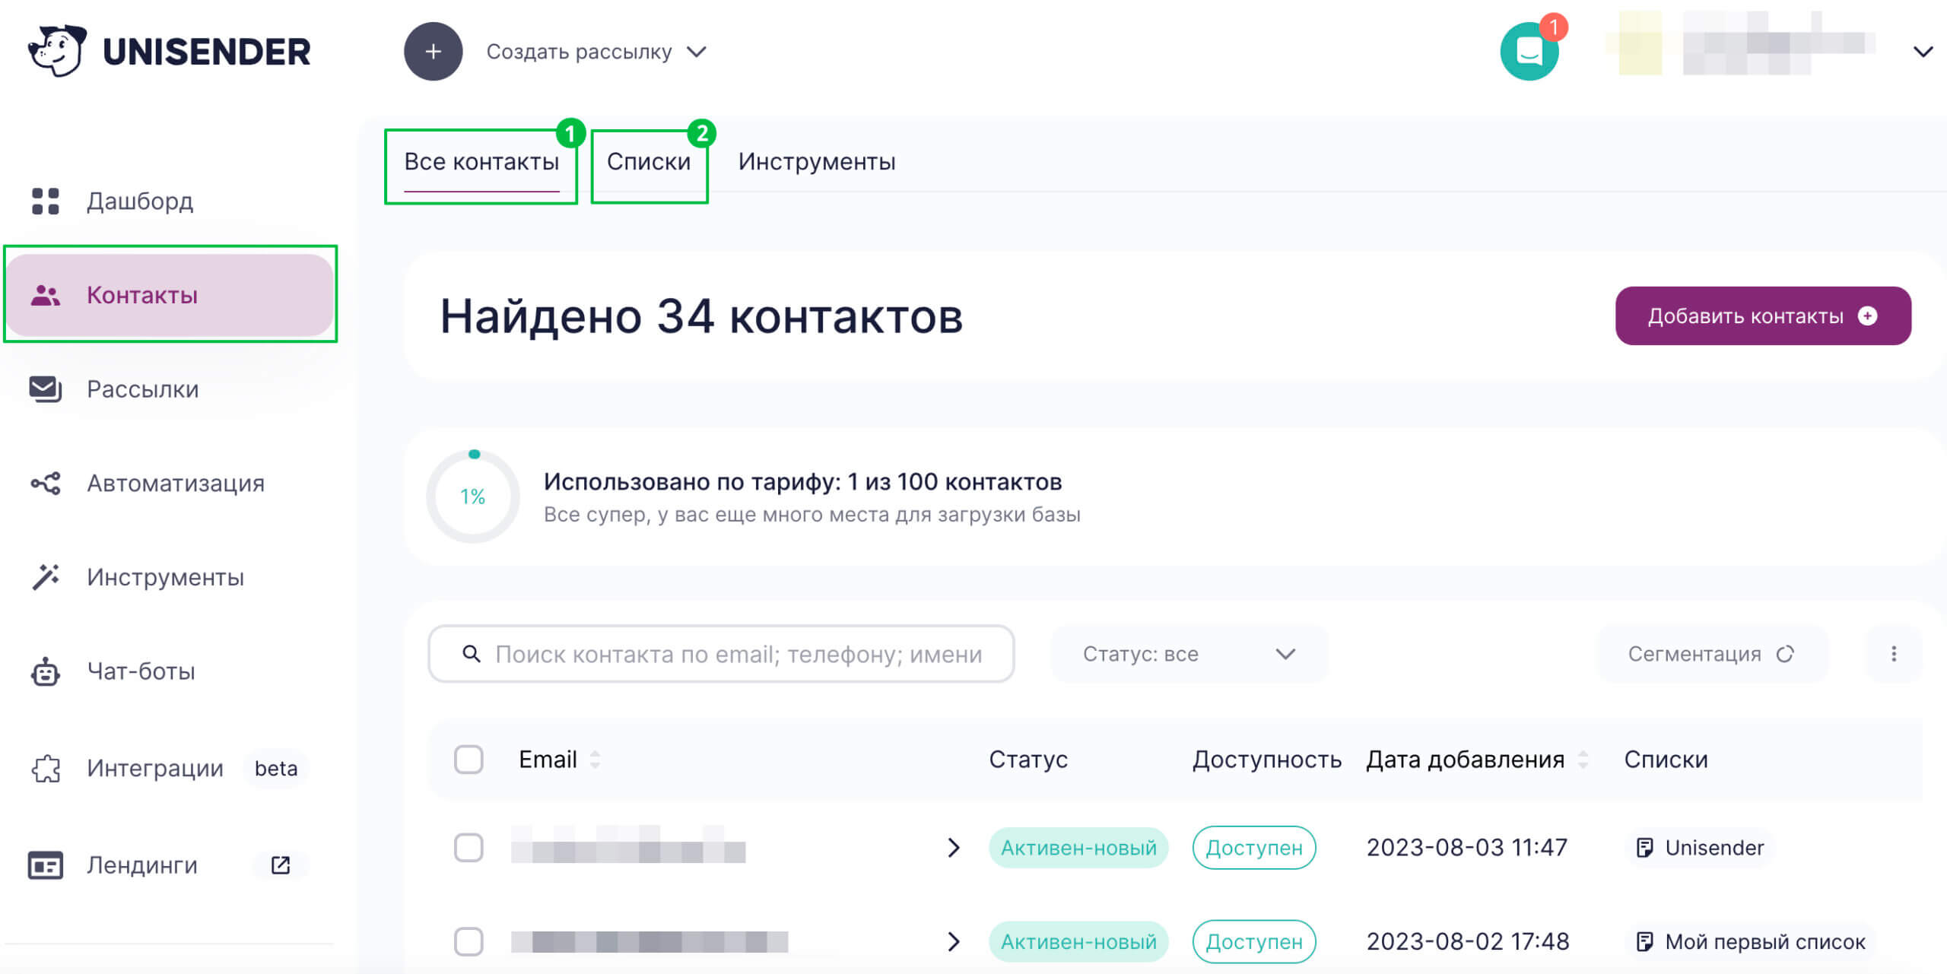Screen dimensions: 1947x974
Task: Switch to the Инструменты top tab
Action: click(x=817, y=162)
